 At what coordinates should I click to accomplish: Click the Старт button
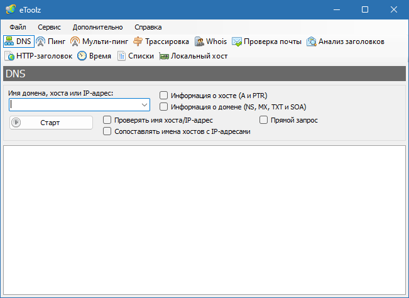(51, 123)
